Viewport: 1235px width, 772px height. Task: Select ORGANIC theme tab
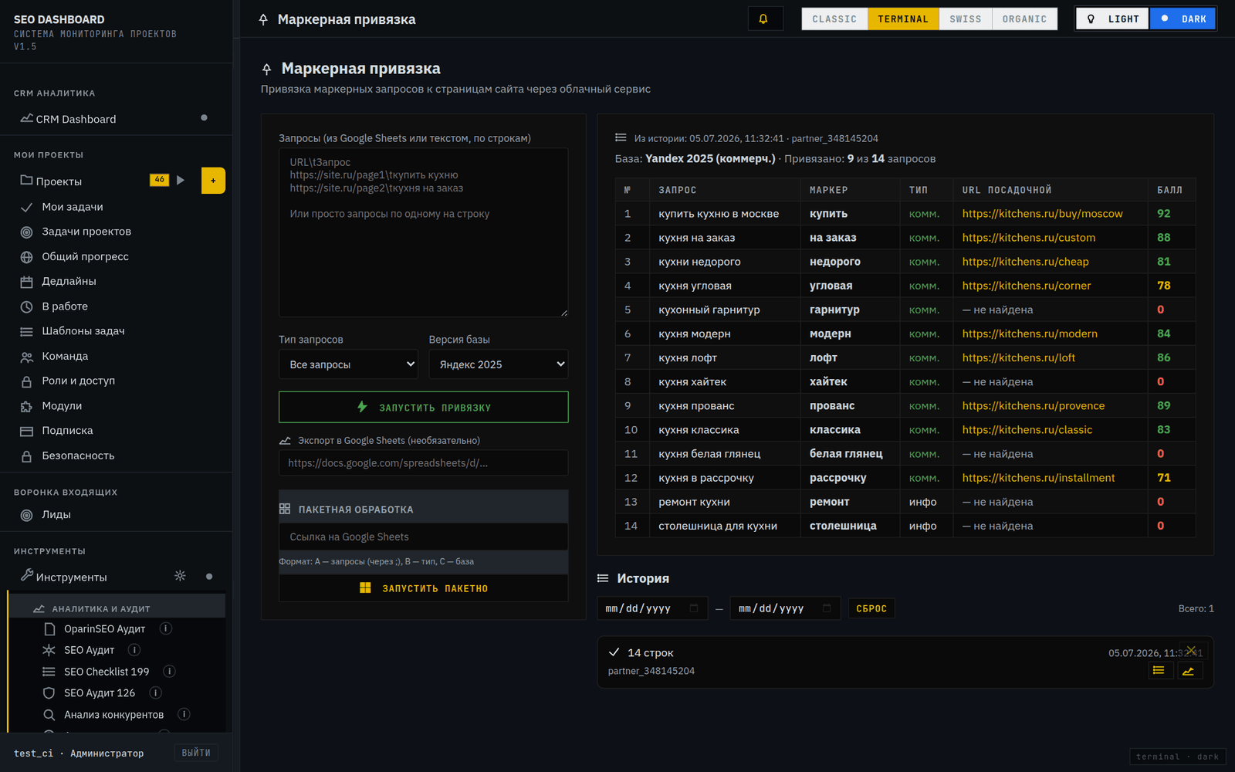pos(1024,19)
